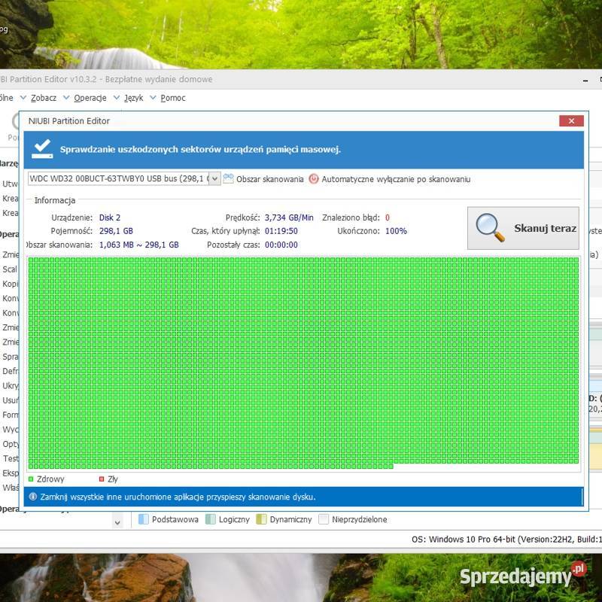Open the WDC WD32 device dropdown
Viewport: 602px width, 602px height.
click(214, 178)
